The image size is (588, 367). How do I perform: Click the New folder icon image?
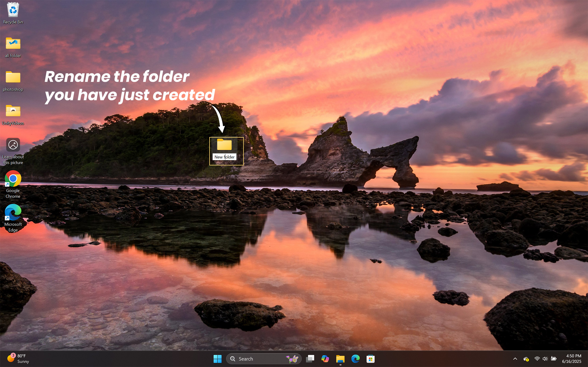pyautogui.click(x=224, y=145)
